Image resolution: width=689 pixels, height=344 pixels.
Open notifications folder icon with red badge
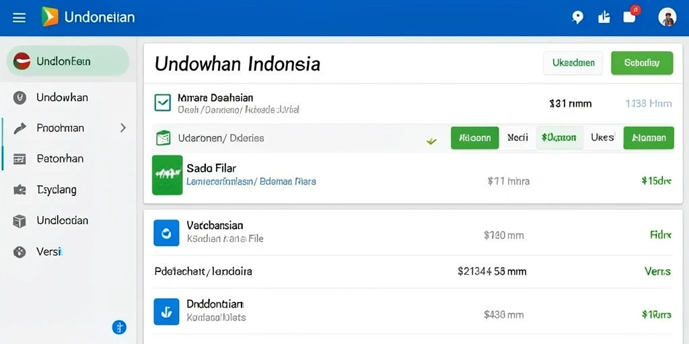click(630, 15)
